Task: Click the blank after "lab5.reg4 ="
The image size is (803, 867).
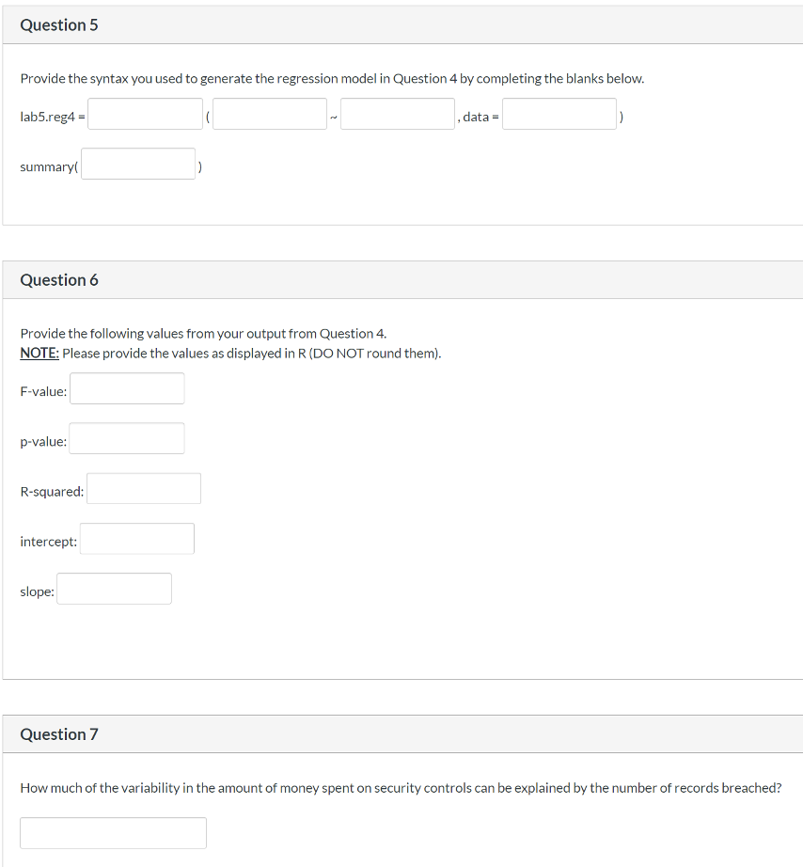Action: coord(146,115)
